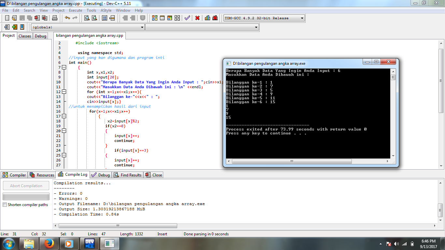Collapse the code fold at line 7
Image resolution: width=445 pixels, height=250 pixels.
[x=64, y=67]
